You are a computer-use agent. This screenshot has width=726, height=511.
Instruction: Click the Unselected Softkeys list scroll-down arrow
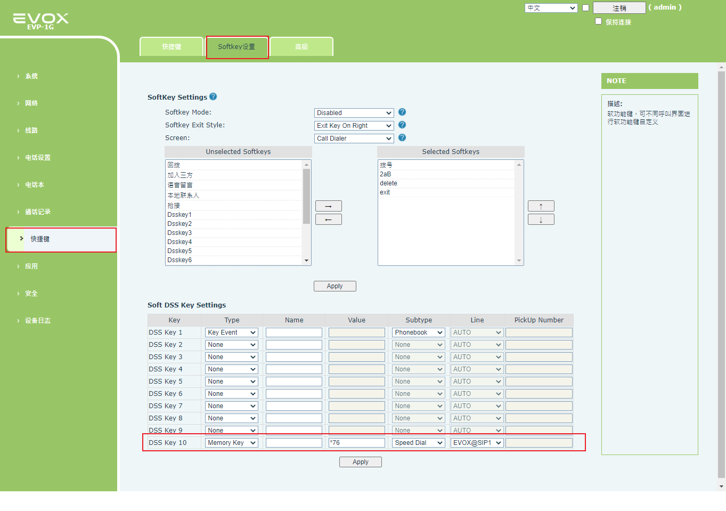tap(306, 261)
